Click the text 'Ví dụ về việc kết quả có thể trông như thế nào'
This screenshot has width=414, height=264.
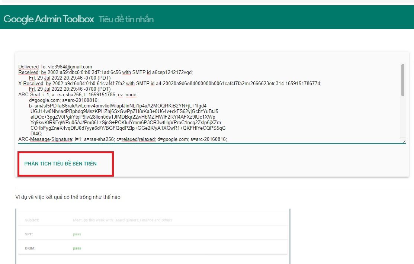point(68,197)
